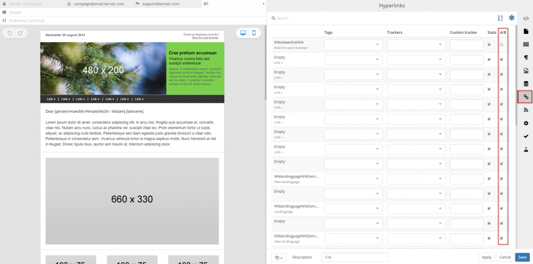Click the Description field containing 17A

coord(355,258)
